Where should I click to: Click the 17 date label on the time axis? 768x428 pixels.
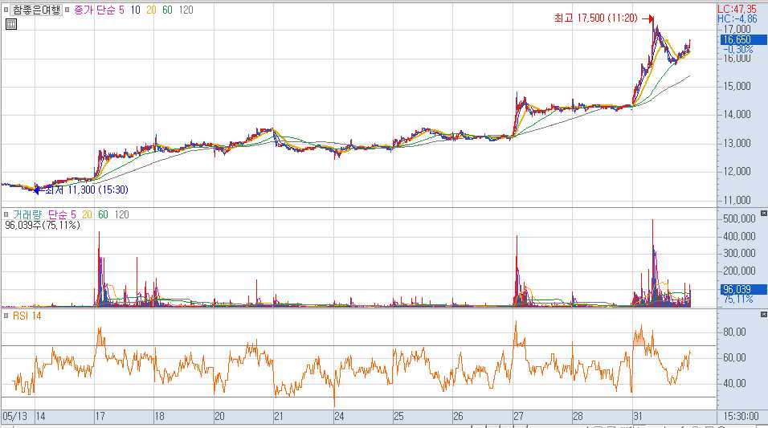point(100,417)
